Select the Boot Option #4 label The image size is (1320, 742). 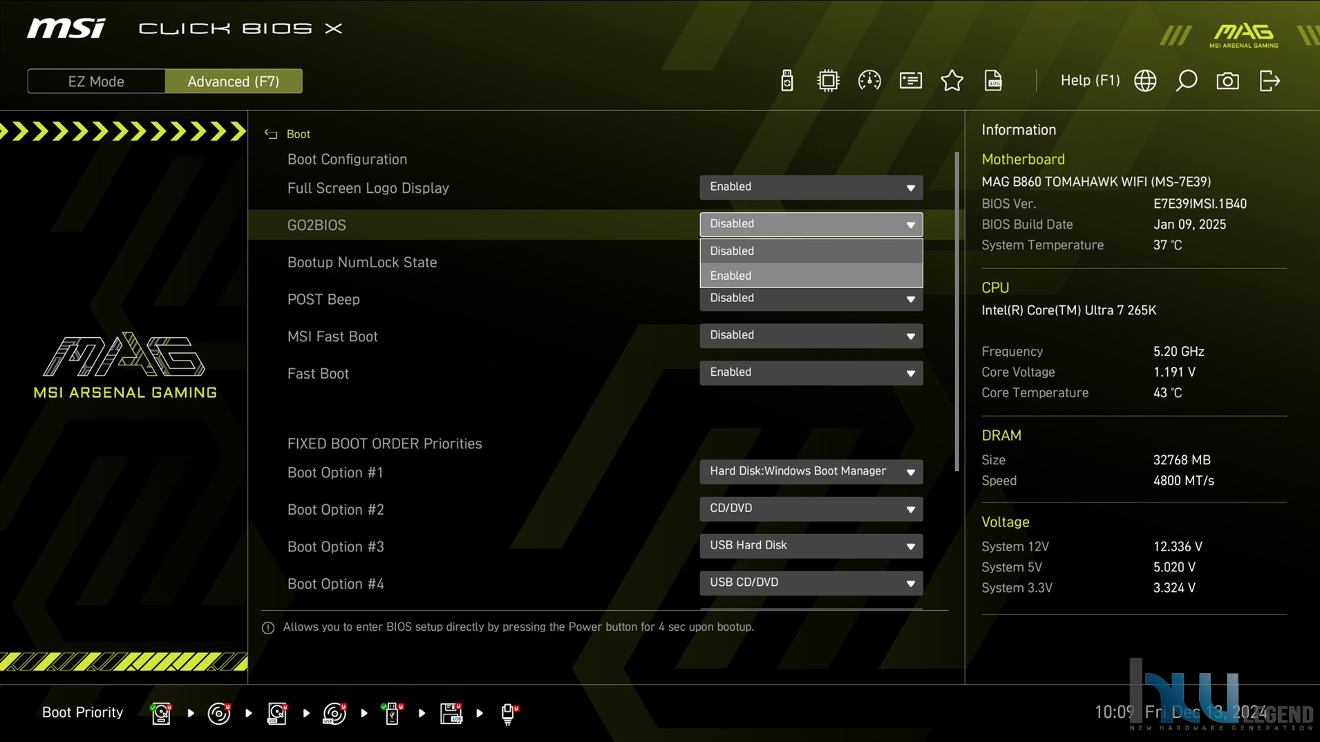pyautogui.click(x=335, y=584)
